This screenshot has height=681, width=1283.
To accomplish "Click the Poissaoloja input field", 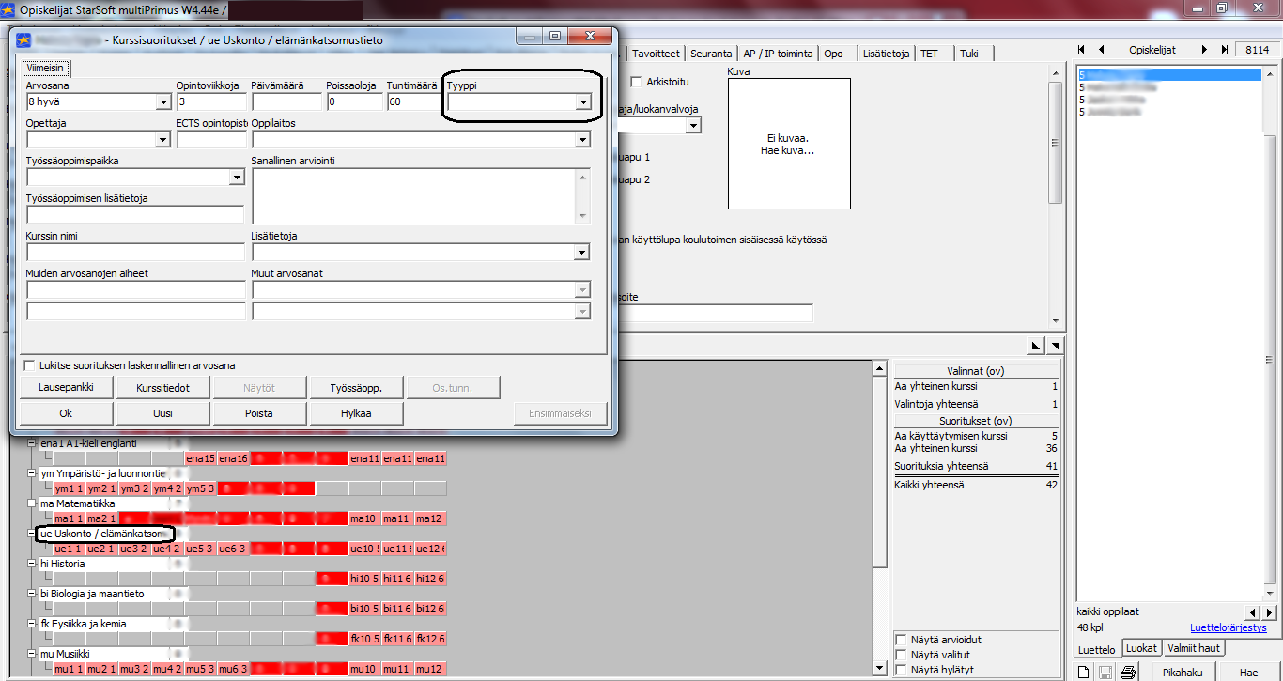I will click(354, 101).
